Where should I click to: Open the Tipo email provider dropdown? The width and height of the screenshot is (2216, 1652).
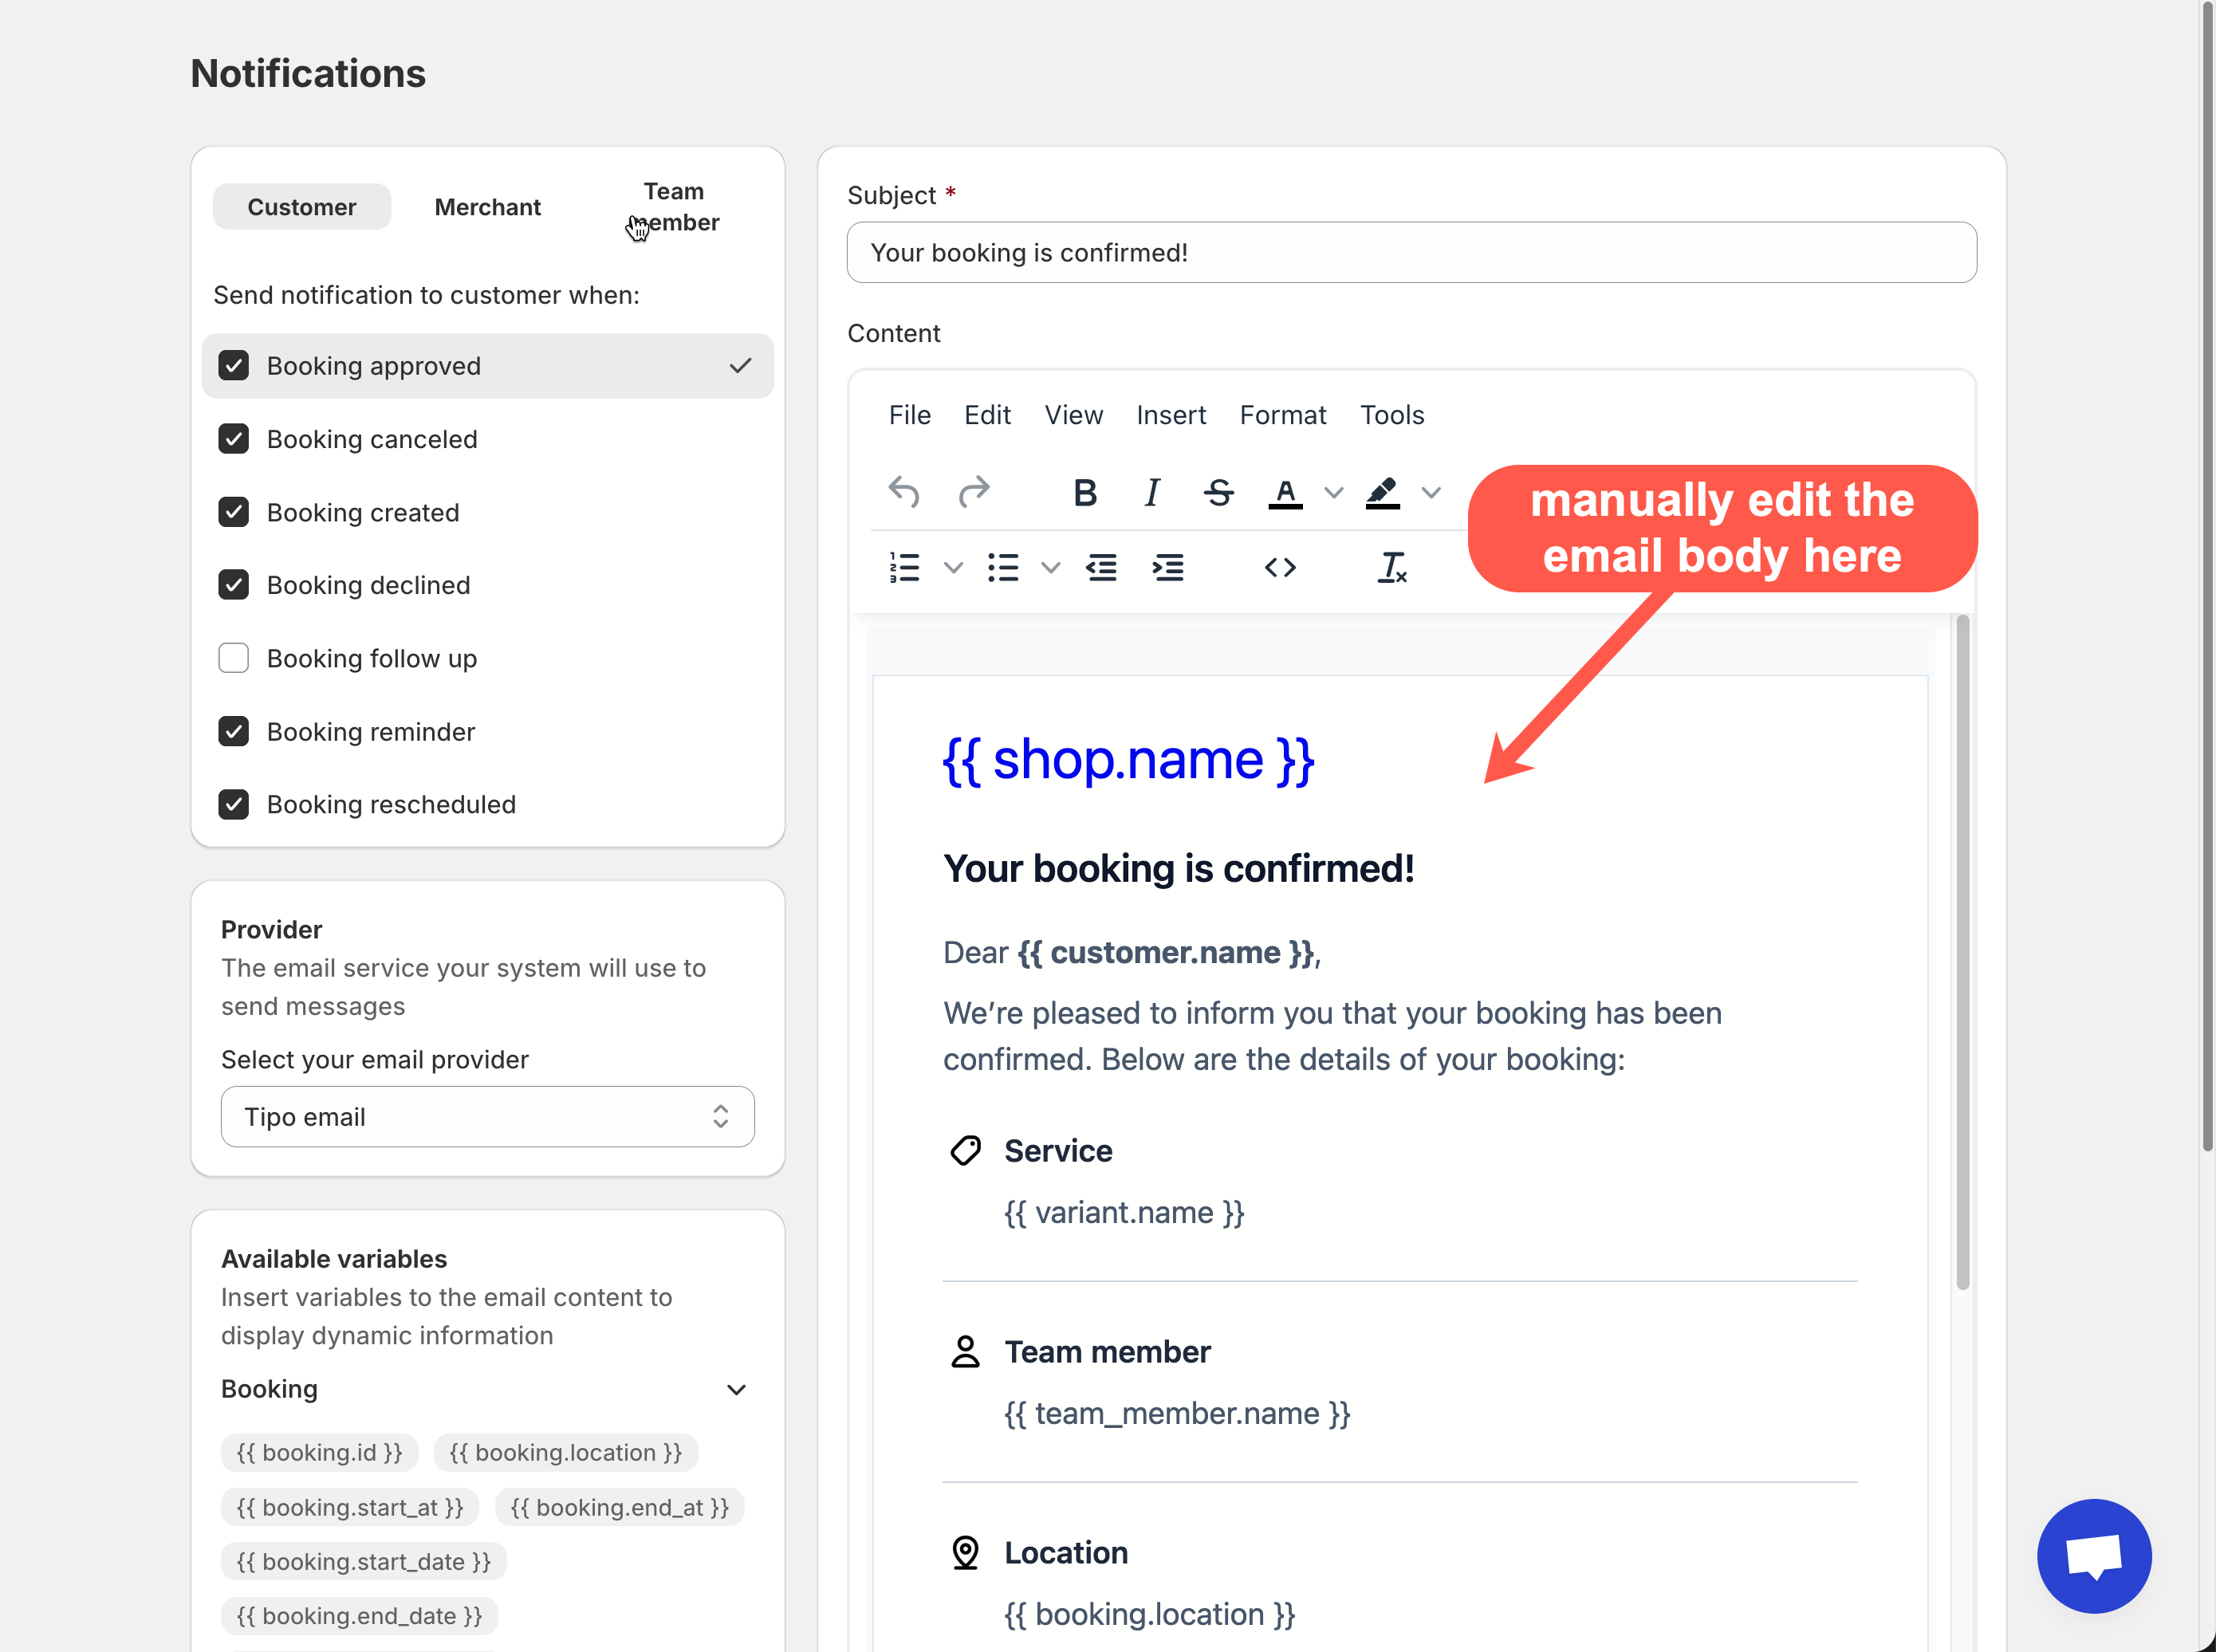(x=487, y=1117)
